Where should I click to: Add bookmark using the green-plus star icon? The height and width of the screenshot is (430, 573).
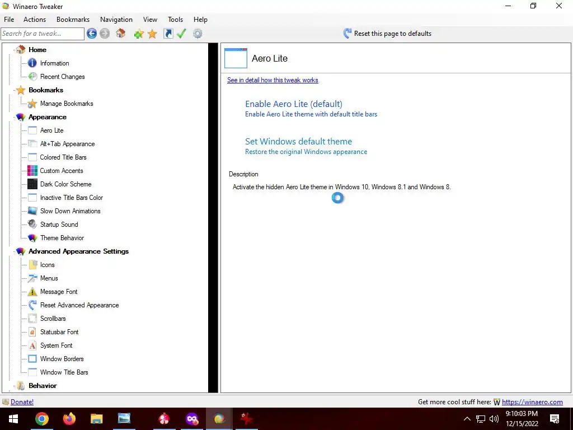(x=139, y=34)
